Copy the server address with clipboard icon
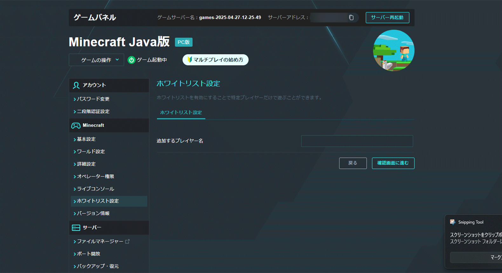 [x=351, y=17]
